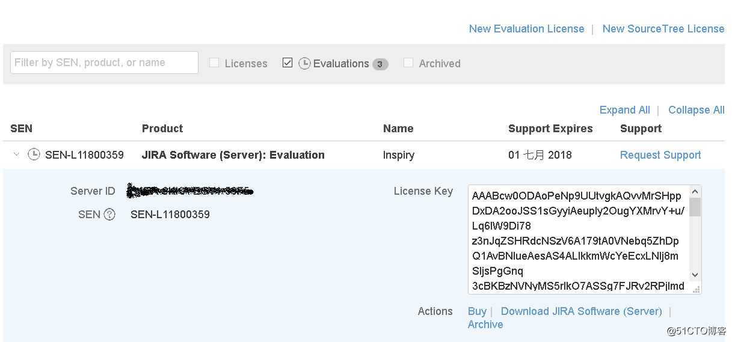Screen dimensions: 732x342
Task: Click the clock icon beside Evaluations
Action: [x=304, y=63]
